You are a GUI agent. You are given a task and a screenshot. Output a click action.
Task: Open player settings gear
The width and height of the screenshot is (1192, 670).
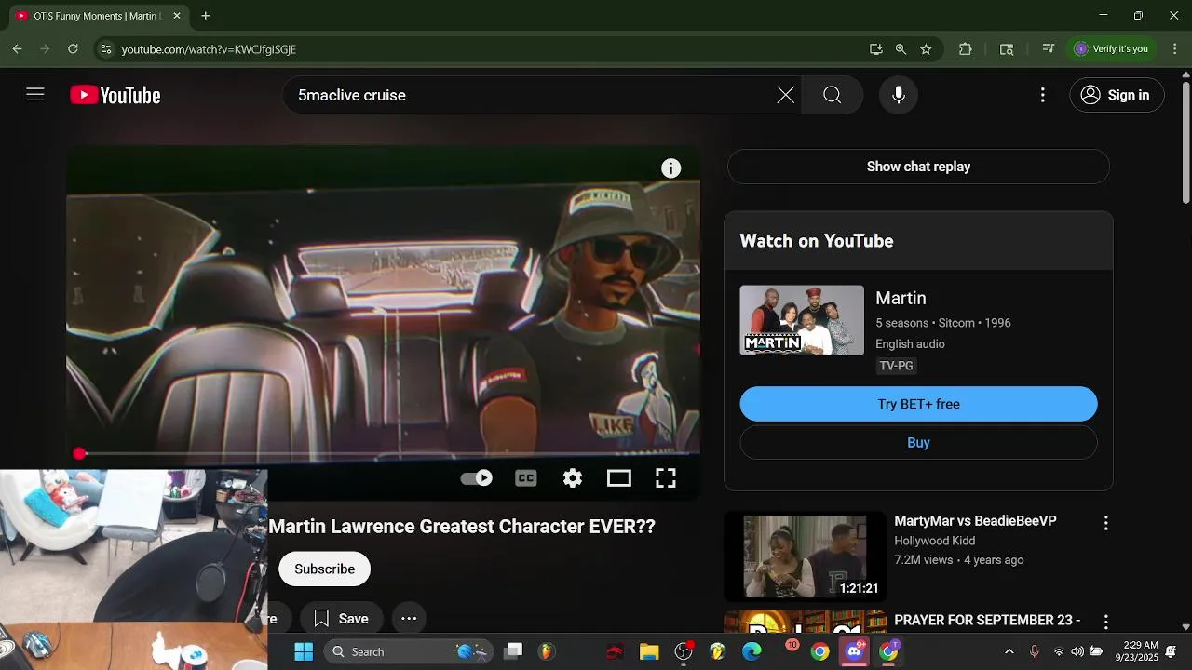point(573,478)
